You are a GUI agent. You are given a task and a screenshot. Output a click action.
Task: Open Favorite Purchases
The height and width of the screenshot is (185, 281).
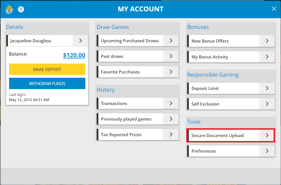coord(130,72)
